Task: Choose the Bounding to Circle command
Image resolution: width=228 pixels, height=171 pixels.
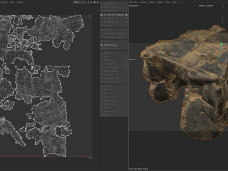Action: 111,78
